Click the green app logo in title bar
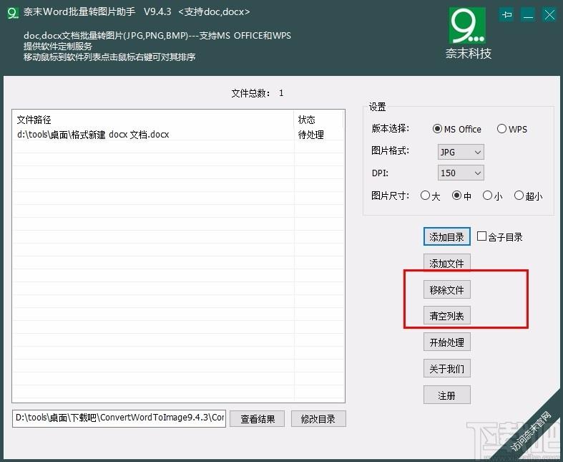Screen dimensions: 563x462 [11, 13]
